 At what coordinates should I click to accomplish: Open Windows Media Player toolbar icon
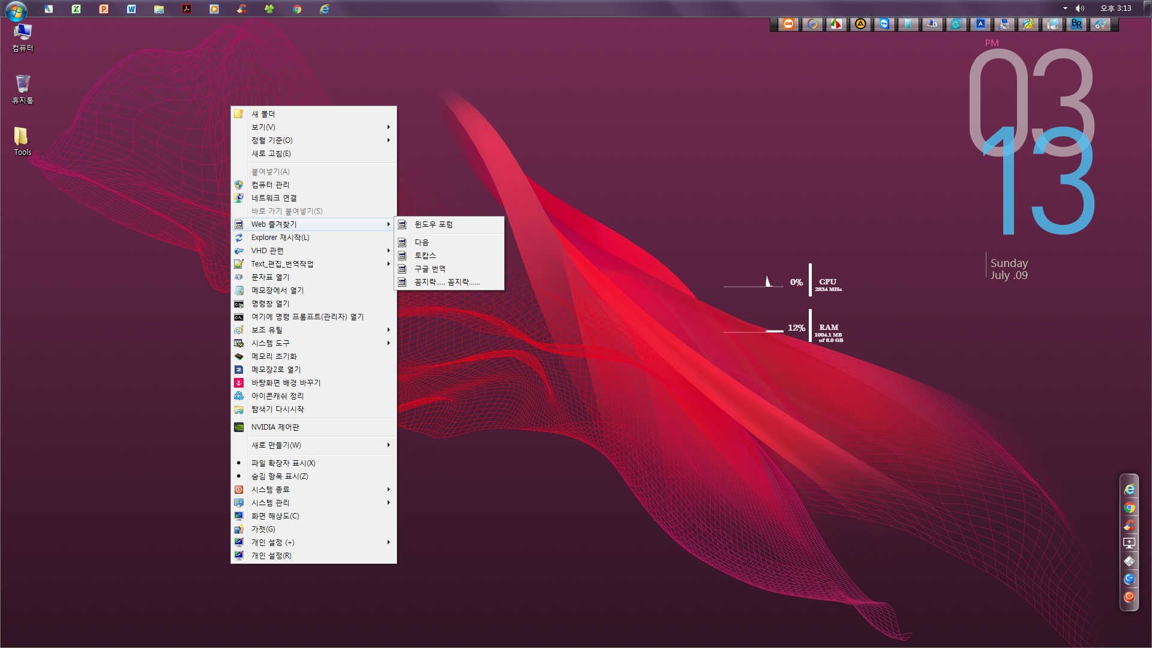(812, 24)
